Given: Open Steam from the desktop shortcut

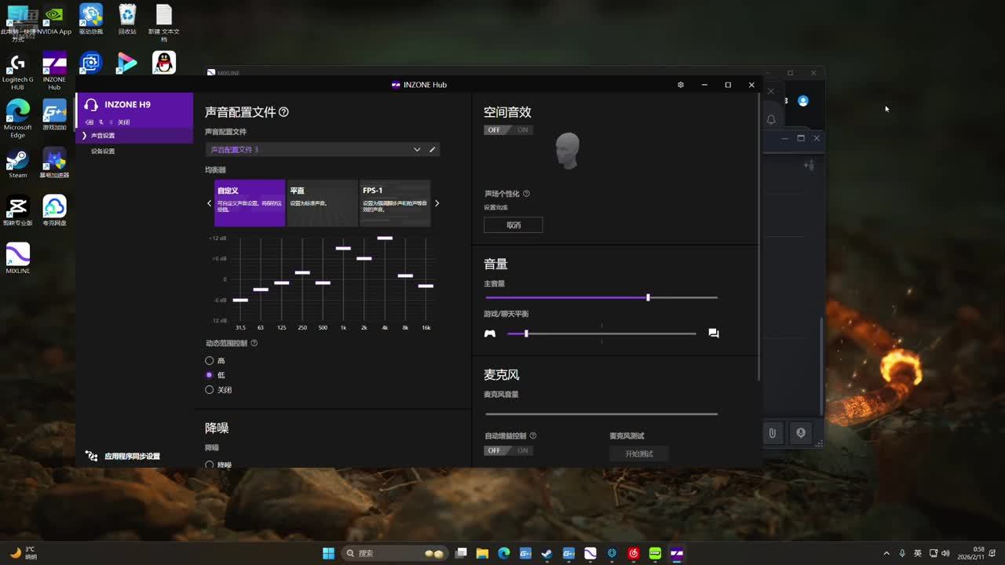Looking at the screenshot, I should tap(17, 163).
